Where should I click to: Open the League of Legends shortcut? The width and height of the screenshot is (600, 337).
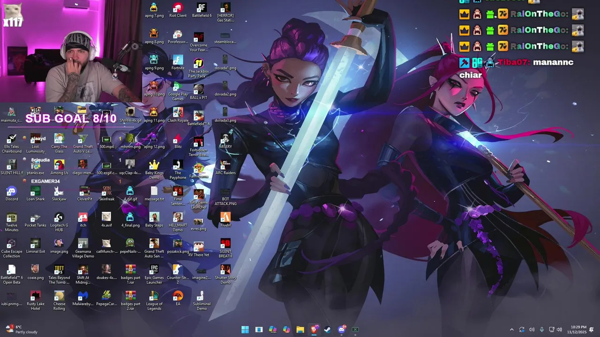click(154, 301)
